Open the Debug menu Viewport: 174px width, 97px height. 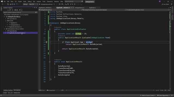click(x=30, y=2)
